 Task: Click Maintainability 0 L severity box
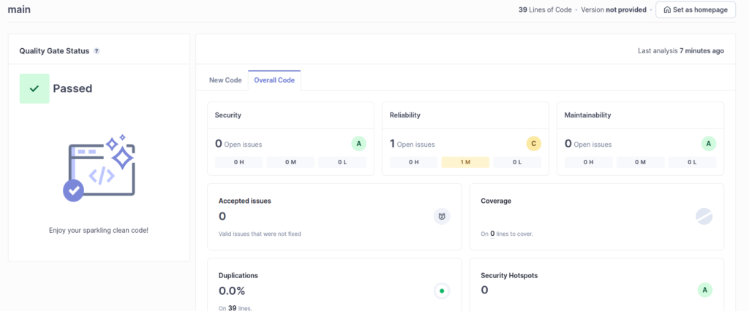pos(692,162)
